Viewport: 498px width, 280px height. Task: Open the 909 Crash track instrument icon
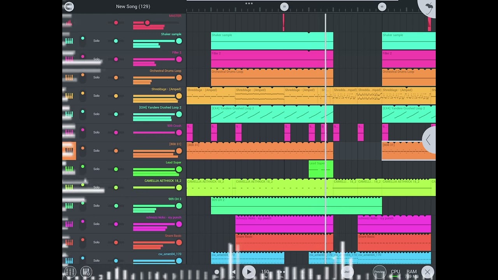[69, 132]
